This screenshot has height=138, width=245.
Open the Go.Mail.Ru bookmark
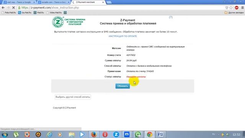pos(24,13)
